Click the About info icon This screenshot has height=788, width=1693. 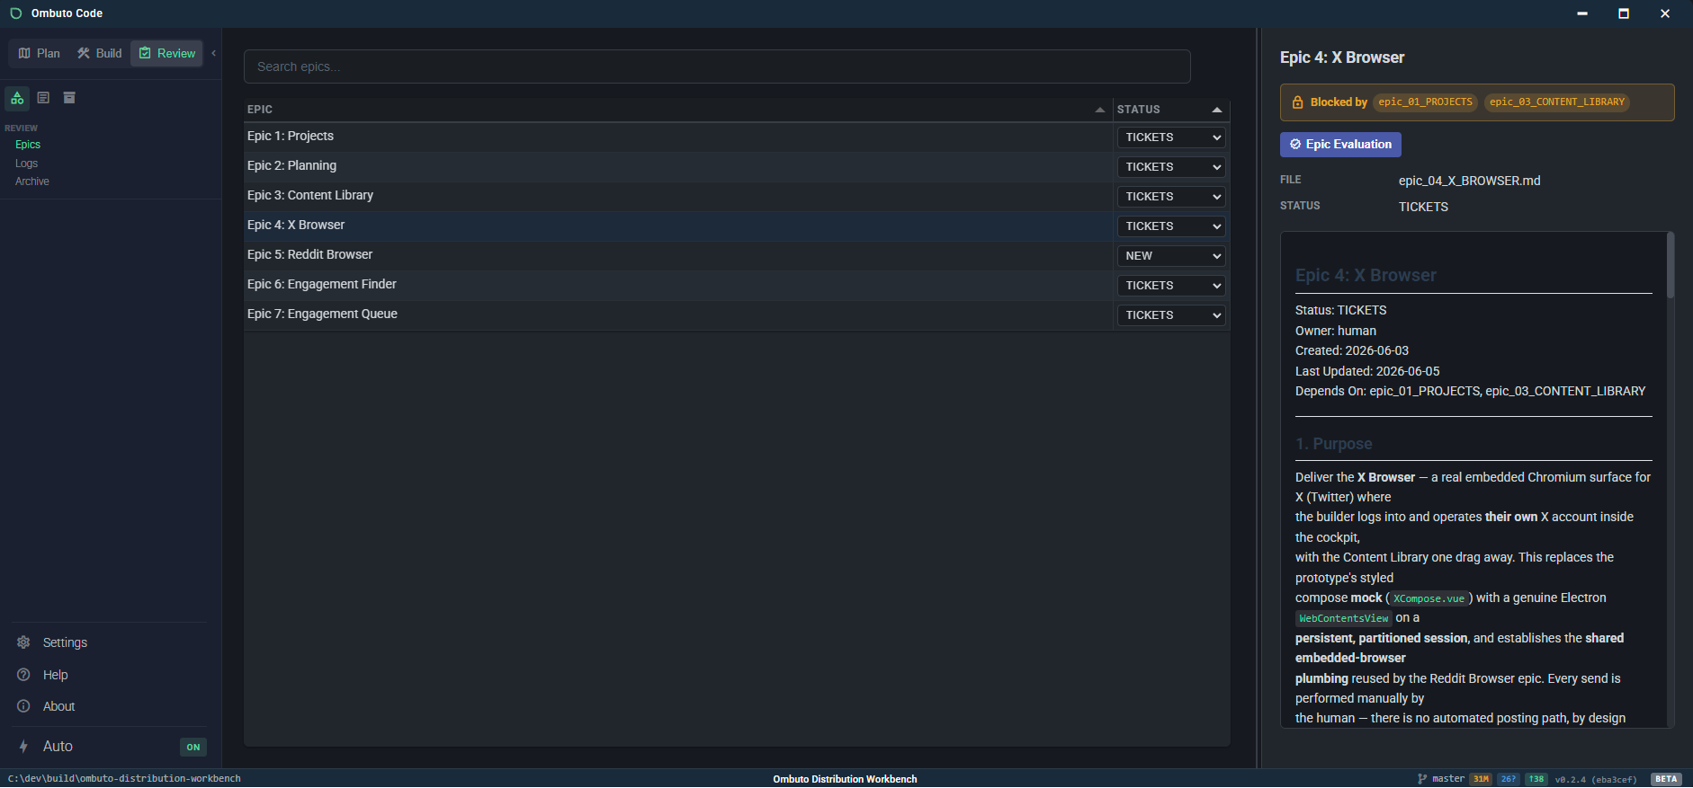point(24,706)
